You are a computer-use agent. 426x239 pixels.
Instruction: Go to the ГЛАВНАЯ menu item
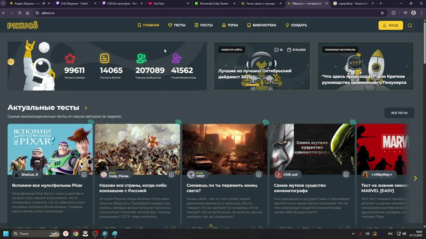(x=148, y=25)
